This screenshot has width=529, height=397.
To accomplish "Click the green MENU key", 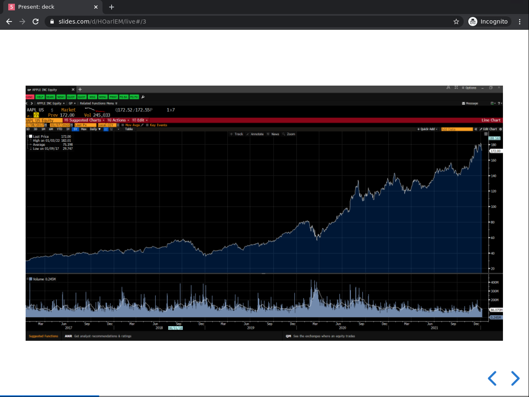I will [102, 97].
